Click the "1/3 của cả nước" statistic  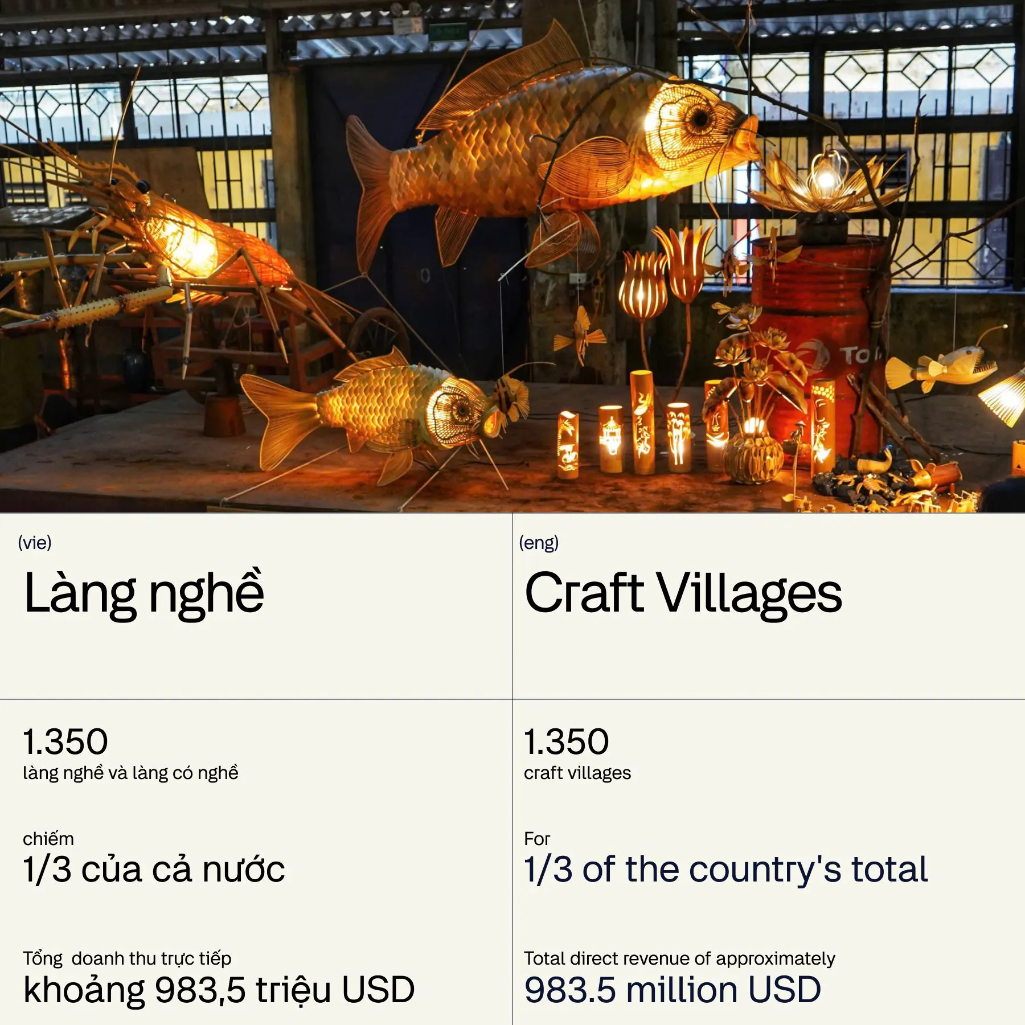tap(154, 870)
